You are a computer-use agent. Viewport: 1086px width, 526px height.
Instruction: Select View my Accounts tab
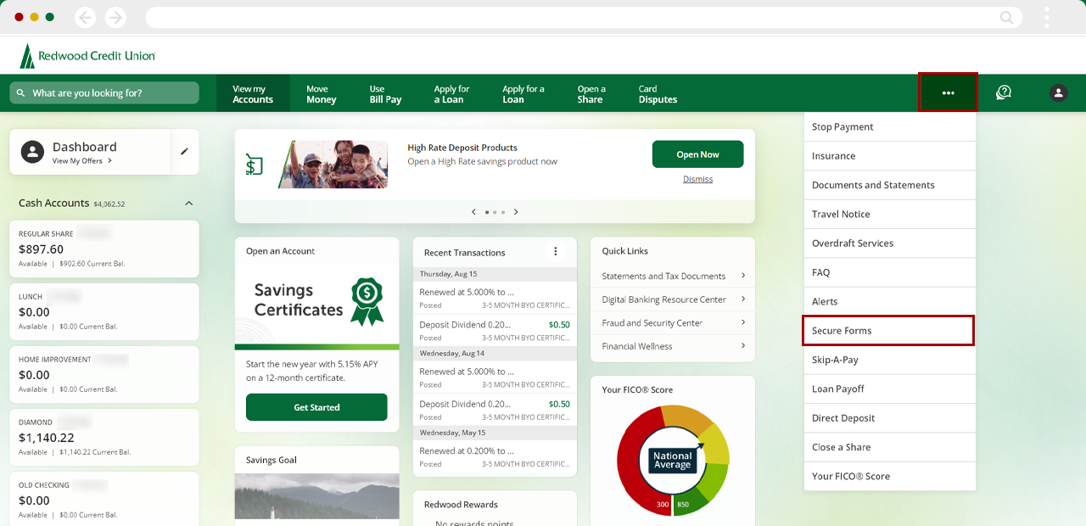(x=253, y=93)
